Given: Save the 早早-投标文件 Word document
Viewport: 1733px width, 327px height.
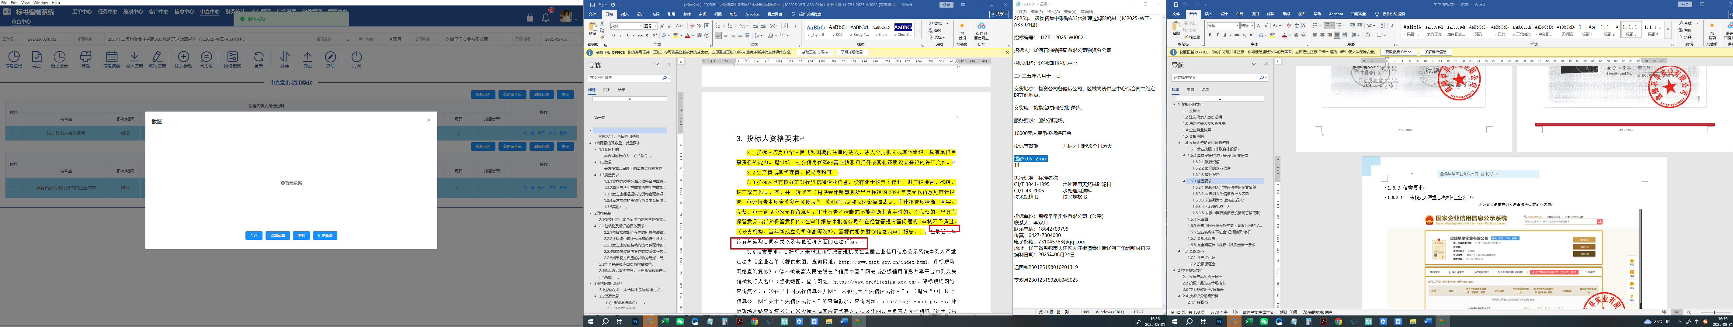Looking at the screenshot, I should pyautogui.click(x=1176, y=5).
